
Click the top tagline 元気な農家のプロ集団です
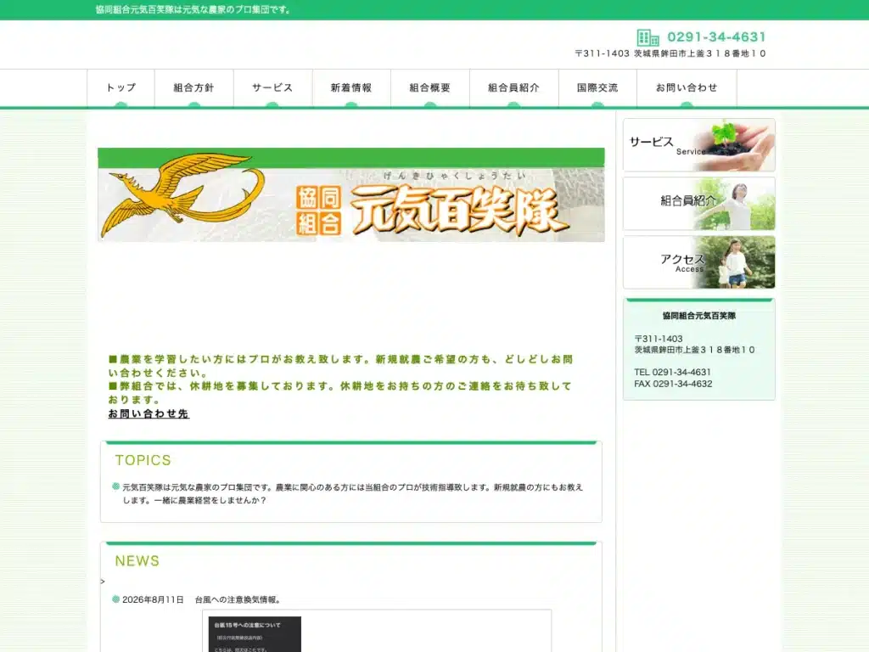pos(193,9)
